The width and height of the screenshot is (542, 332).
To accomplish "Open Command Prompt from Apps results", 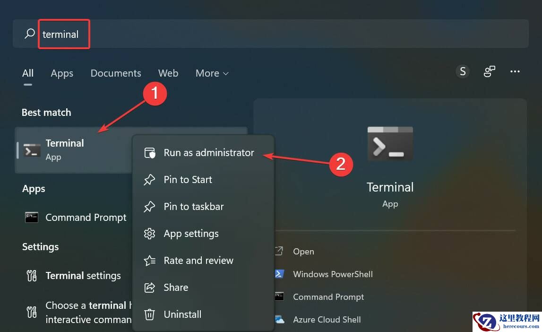I will pyautogui.click(x=86, y=218).
